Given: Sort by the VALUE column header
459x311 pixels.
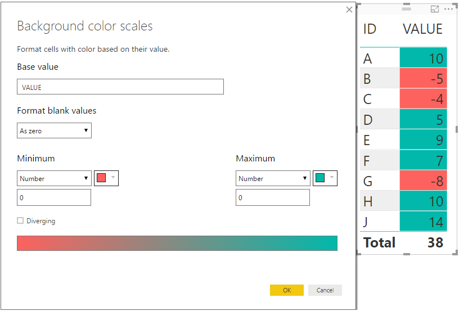Looking at the screenshot, I should point(422,29).
